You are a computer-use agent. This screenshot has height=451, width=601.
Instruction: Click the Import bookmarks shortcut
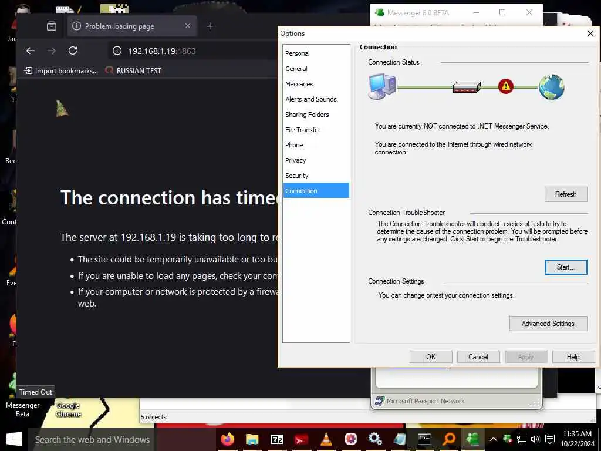coord(61,70)
